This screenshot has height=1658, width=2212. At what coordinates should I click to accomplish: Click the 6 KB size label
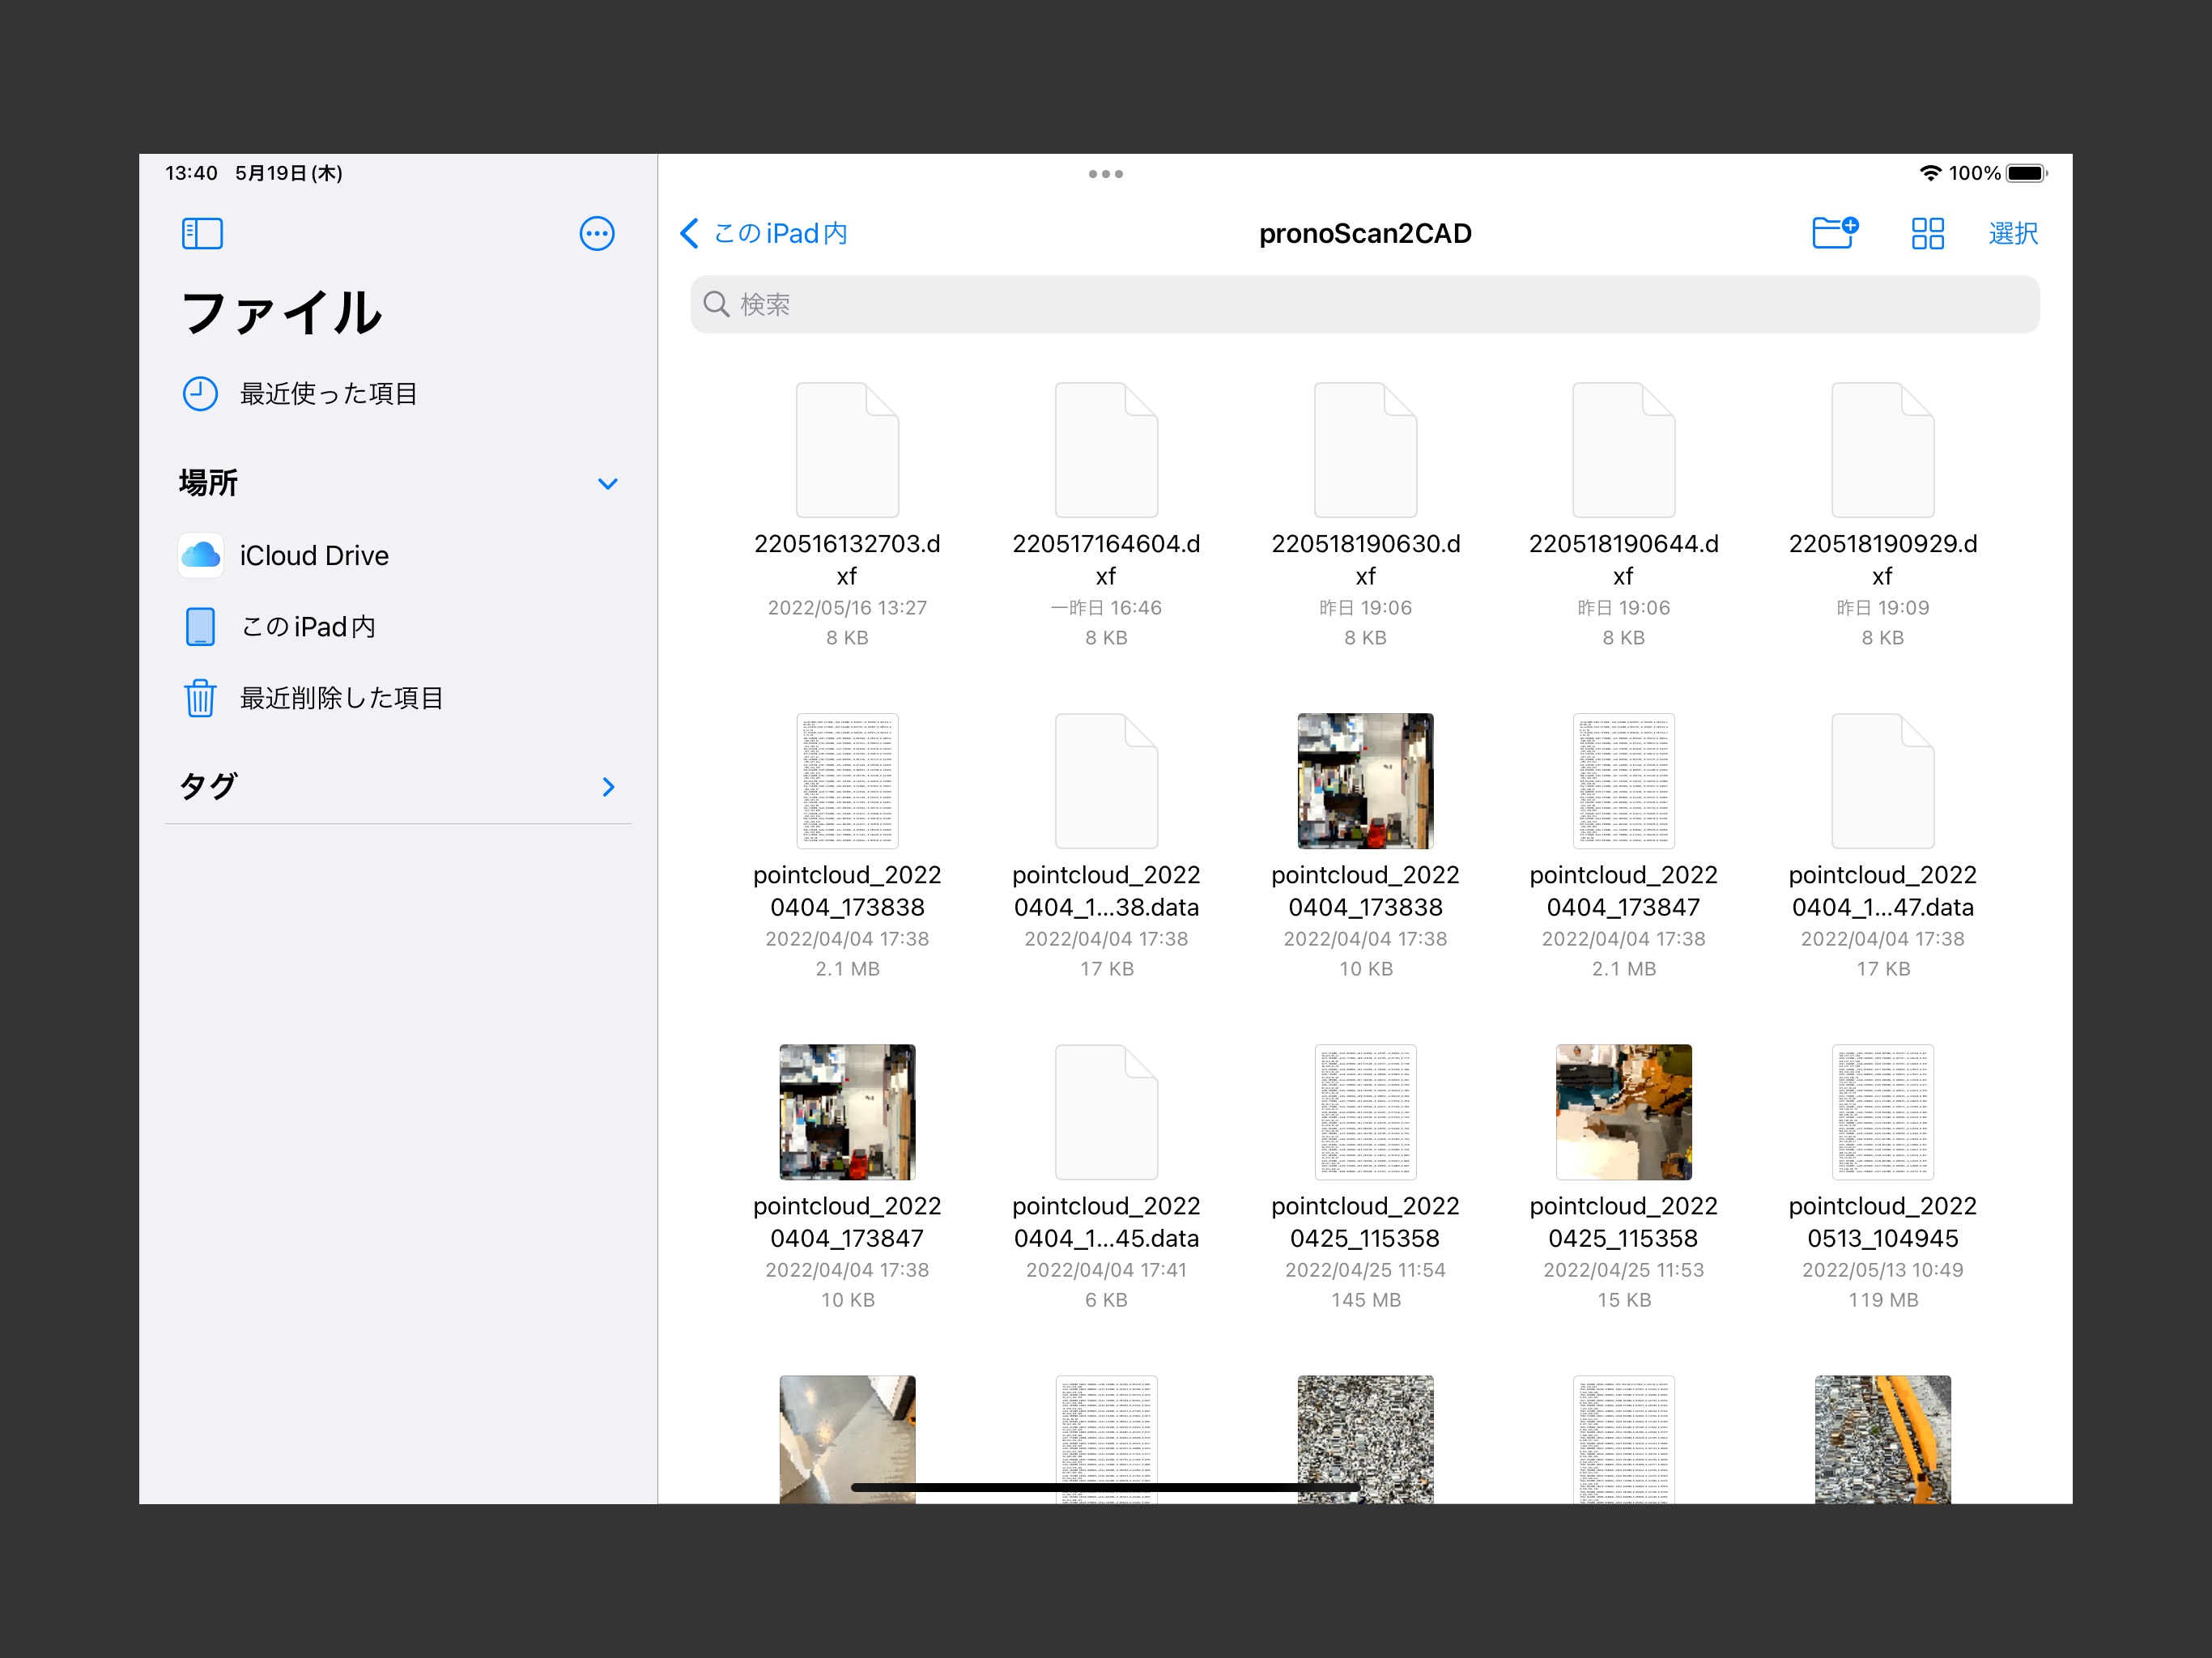coord(1106,1300)
